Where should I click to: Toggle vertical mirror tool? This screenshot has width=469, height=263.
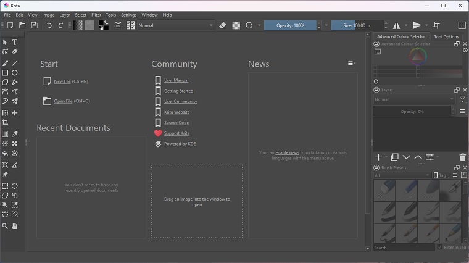(417, 25)
